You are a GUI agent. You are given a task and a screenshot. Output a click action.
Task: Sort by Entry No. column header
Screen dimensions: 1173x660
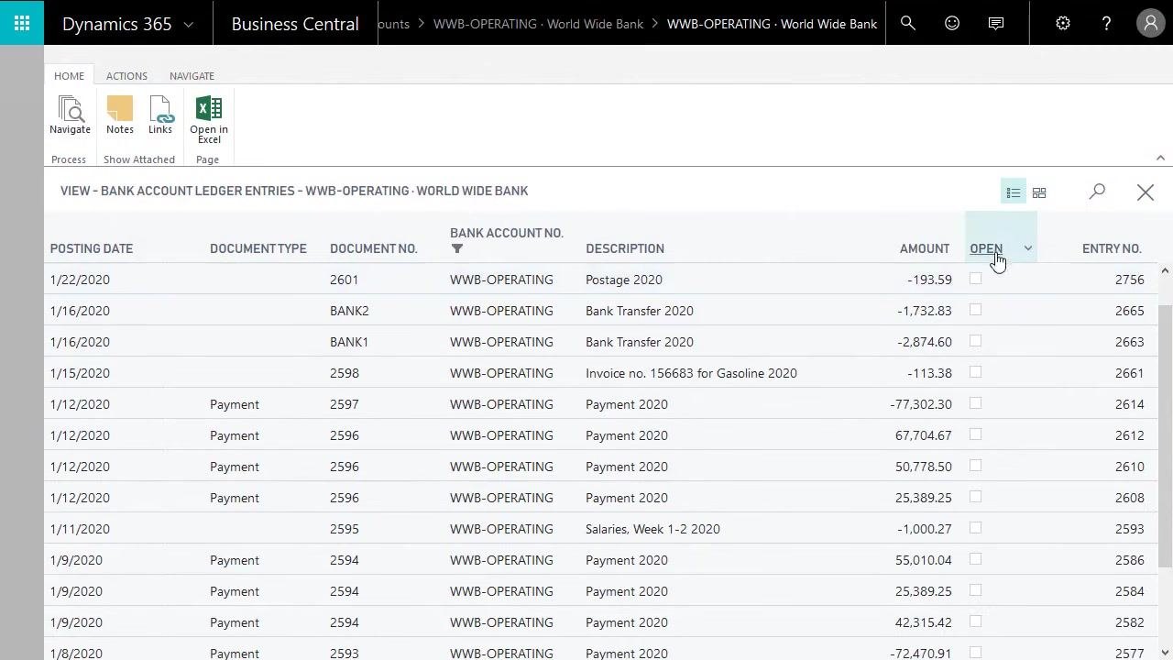click(x=1112, y=248)
